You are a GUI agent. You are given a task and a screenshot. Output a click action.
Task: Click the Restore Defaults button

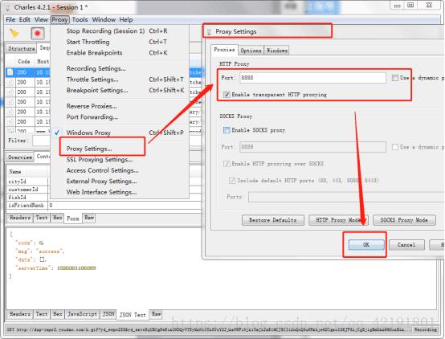273,220
